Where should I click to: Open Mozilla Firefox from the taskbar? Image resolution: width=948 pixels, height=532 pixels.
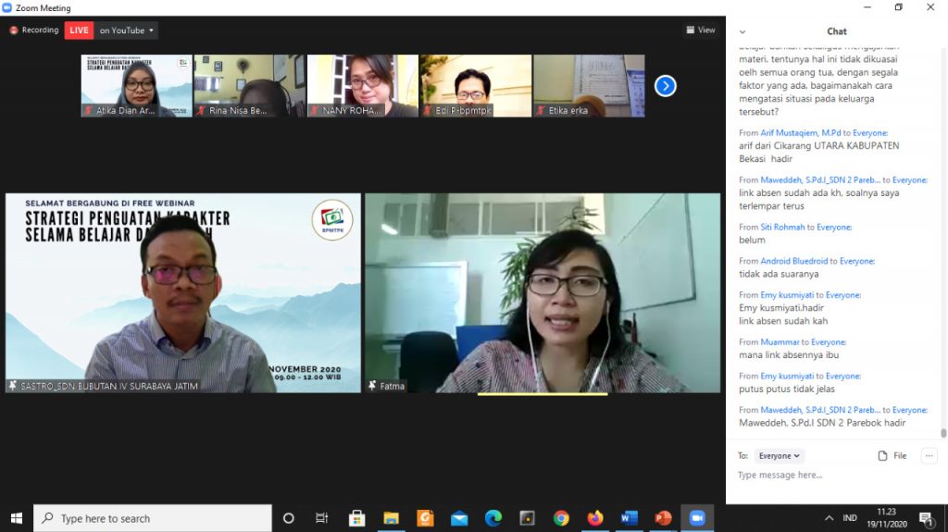tap(594, 518)
